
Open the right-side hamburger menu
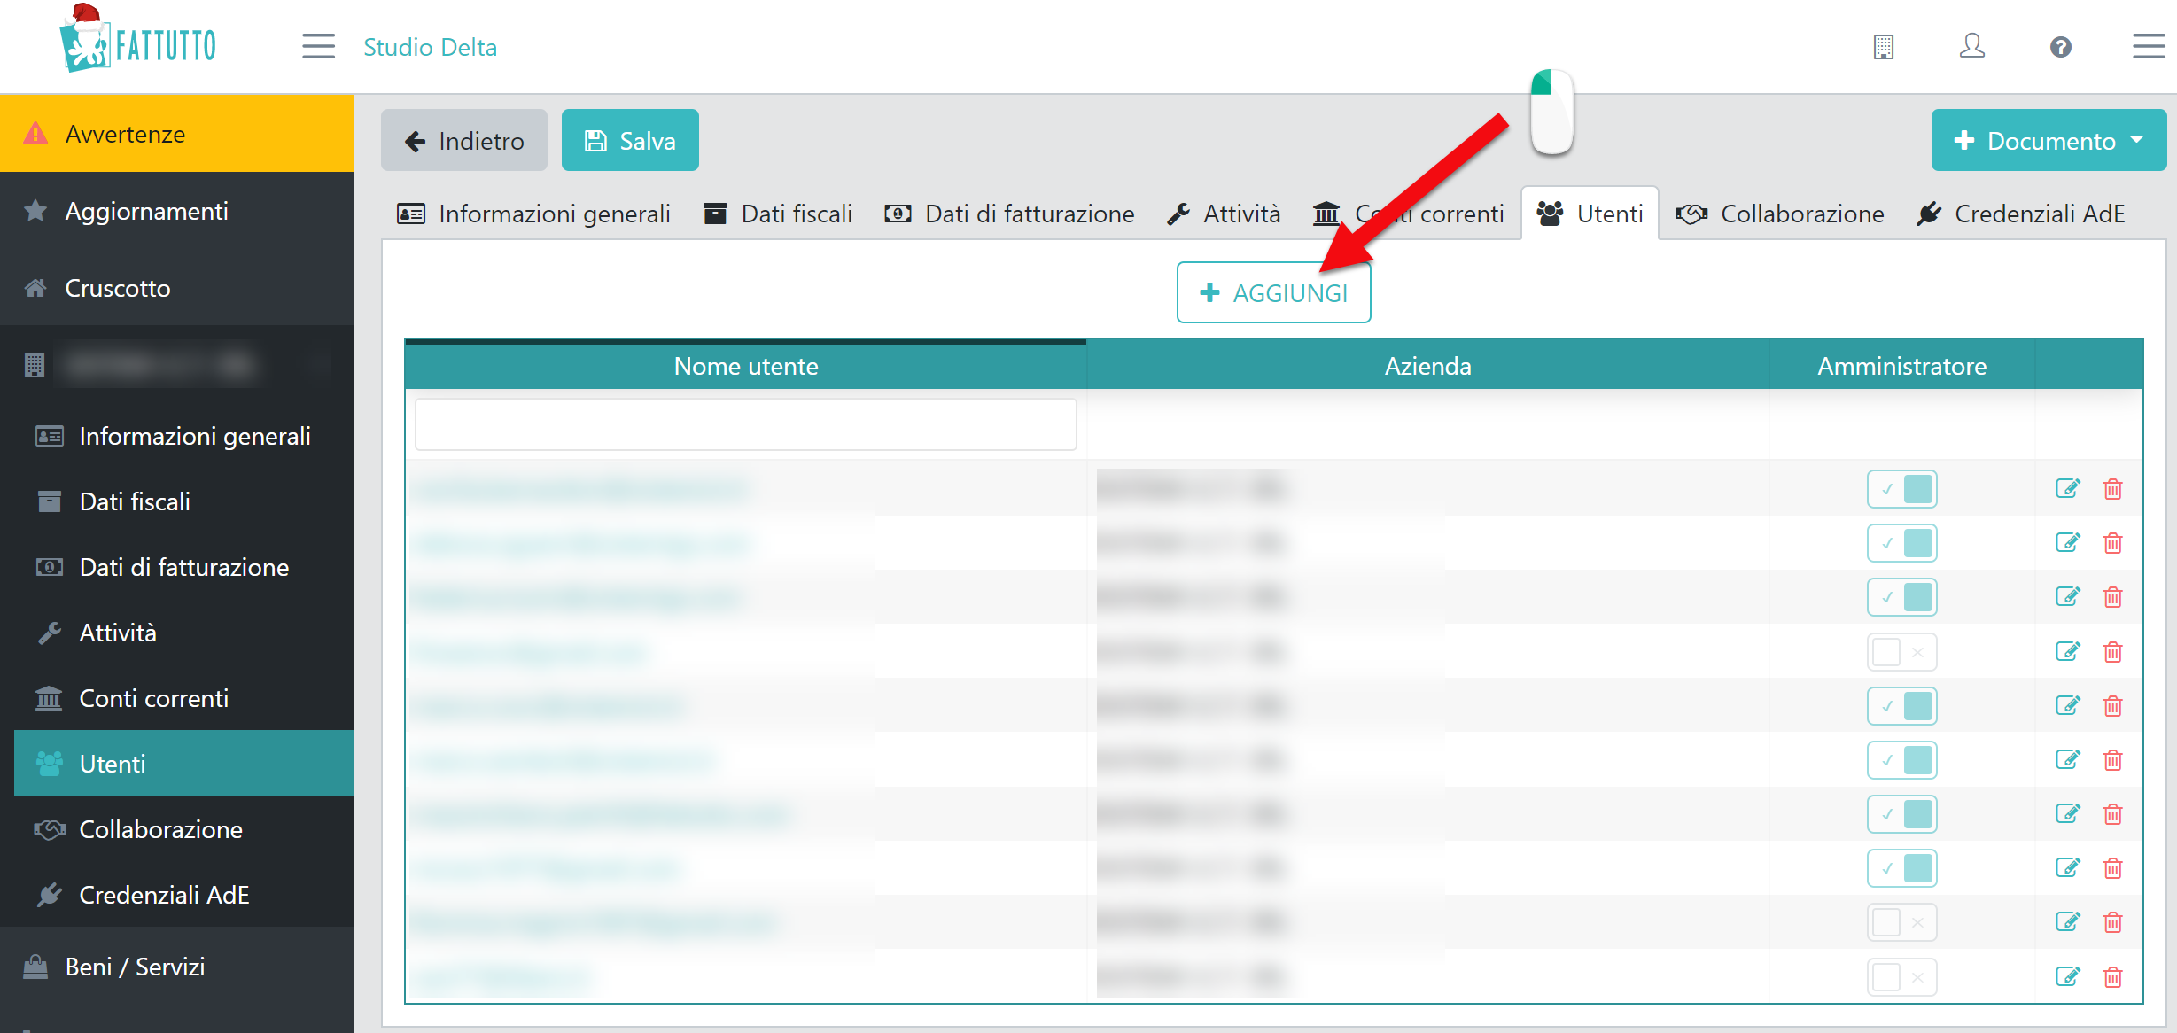click(x=2148, y=47)
